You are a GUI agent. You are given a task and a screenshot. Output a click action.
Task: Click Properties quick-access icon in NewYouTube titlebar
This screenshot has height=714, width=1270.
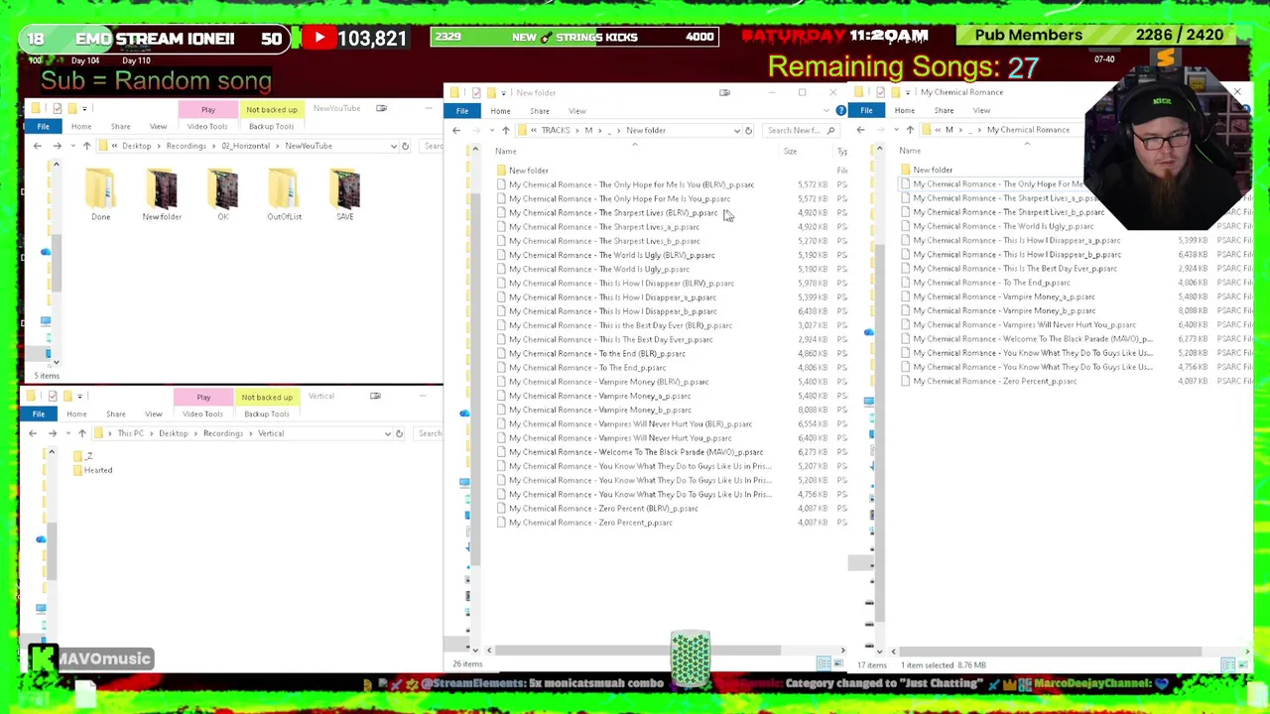point(57,108)
